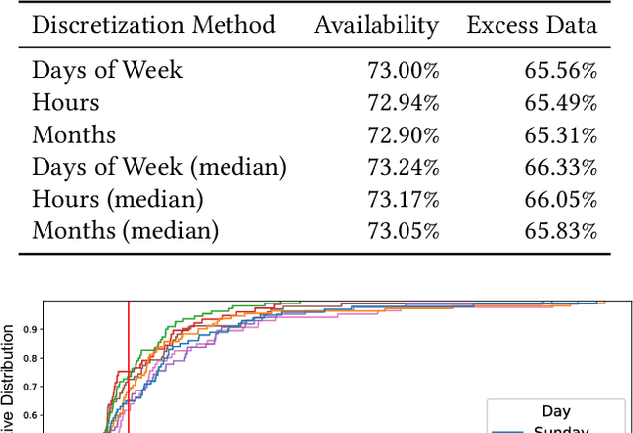This screenshot has width=633, height=433.
Task: Select the "Months (median)" row label
Action: coord(125,231)
